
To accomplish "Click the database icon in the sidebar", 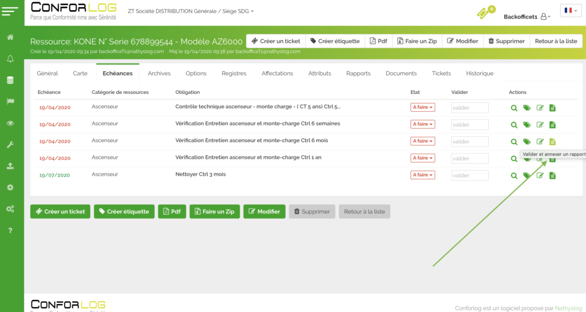I will pos(10,80).
